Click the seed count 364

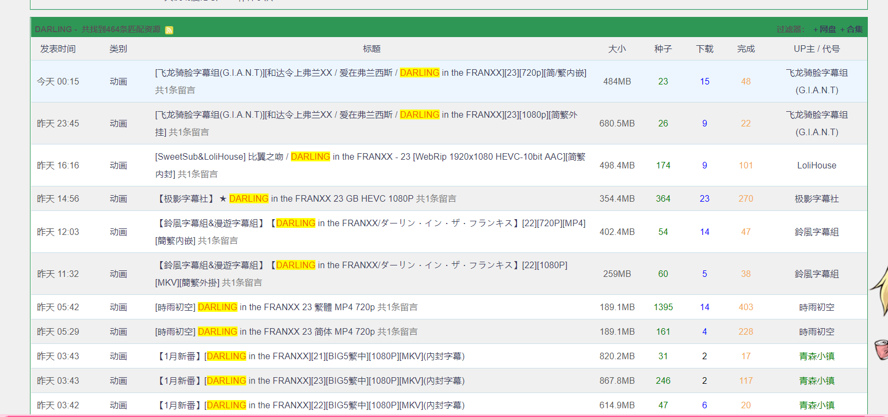pos(663,199)
